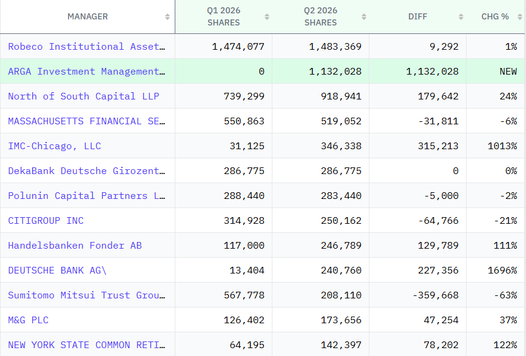Sort by Q1 2026 Shares sort arrows
This screenshot has width=526, height=356.
(267, 17)
